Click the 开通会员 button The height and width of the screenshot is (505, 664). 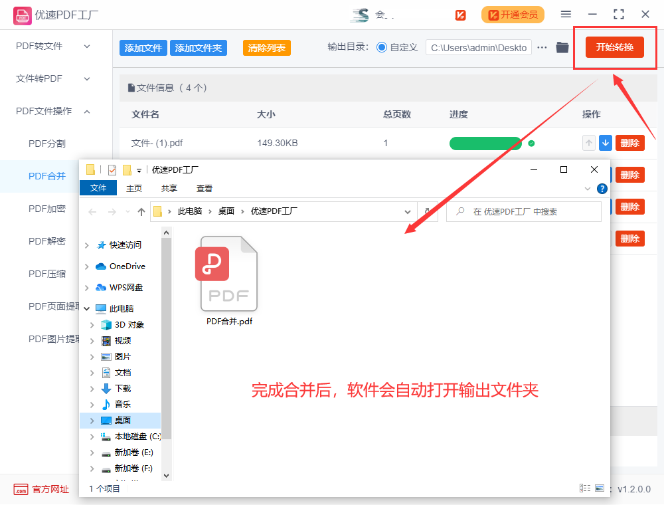pyautogui.click(x=513, y=15)
